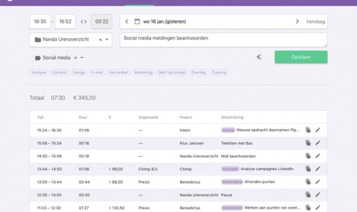Click the Project column header
This screenshot has width=357, height=212.
click(186, 118)
